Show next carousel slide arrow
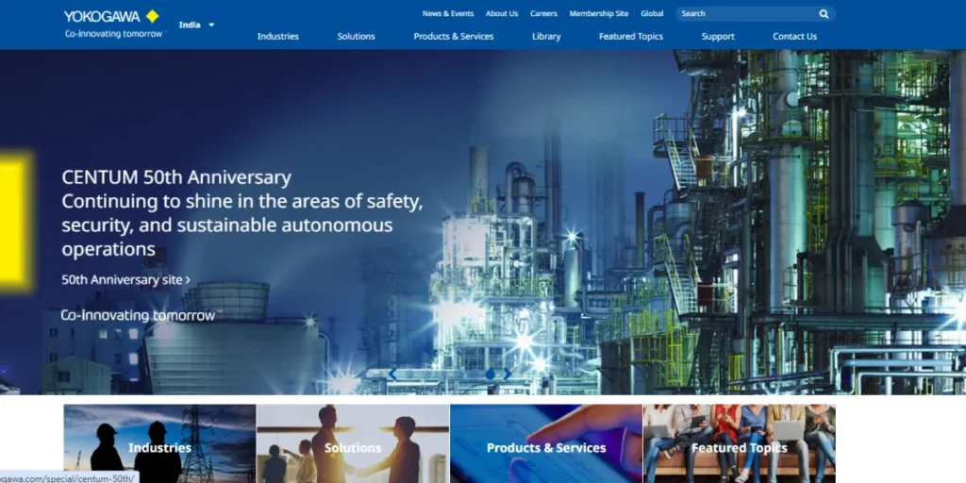 click(507, 374)
